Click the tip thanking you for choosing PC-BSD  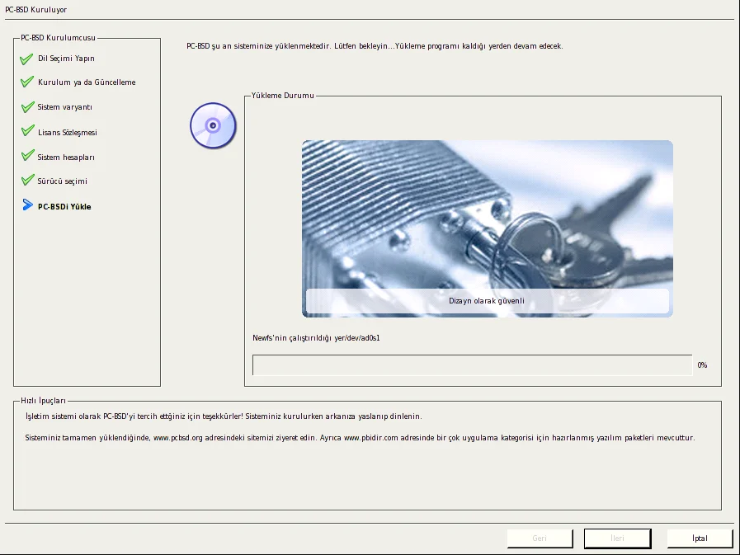(x=224, y=416)
